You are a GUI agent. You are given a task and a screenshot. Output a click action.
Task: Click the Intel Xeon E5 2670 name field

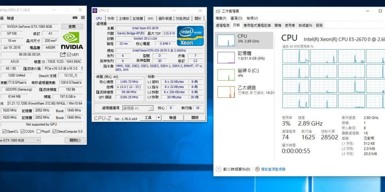[146, 28]
